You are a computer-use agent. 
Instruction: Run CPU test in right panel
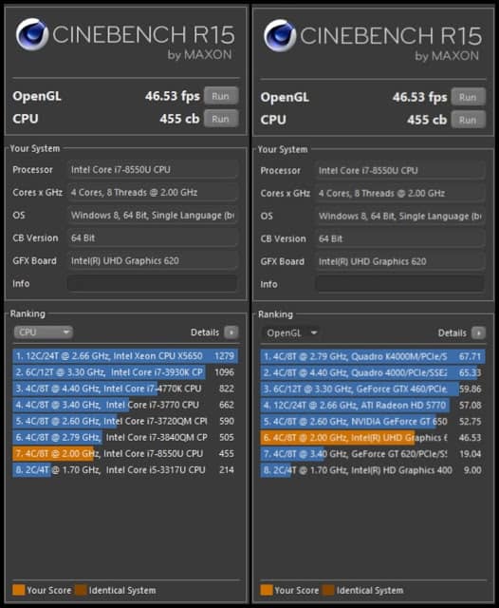click(468, 120)
